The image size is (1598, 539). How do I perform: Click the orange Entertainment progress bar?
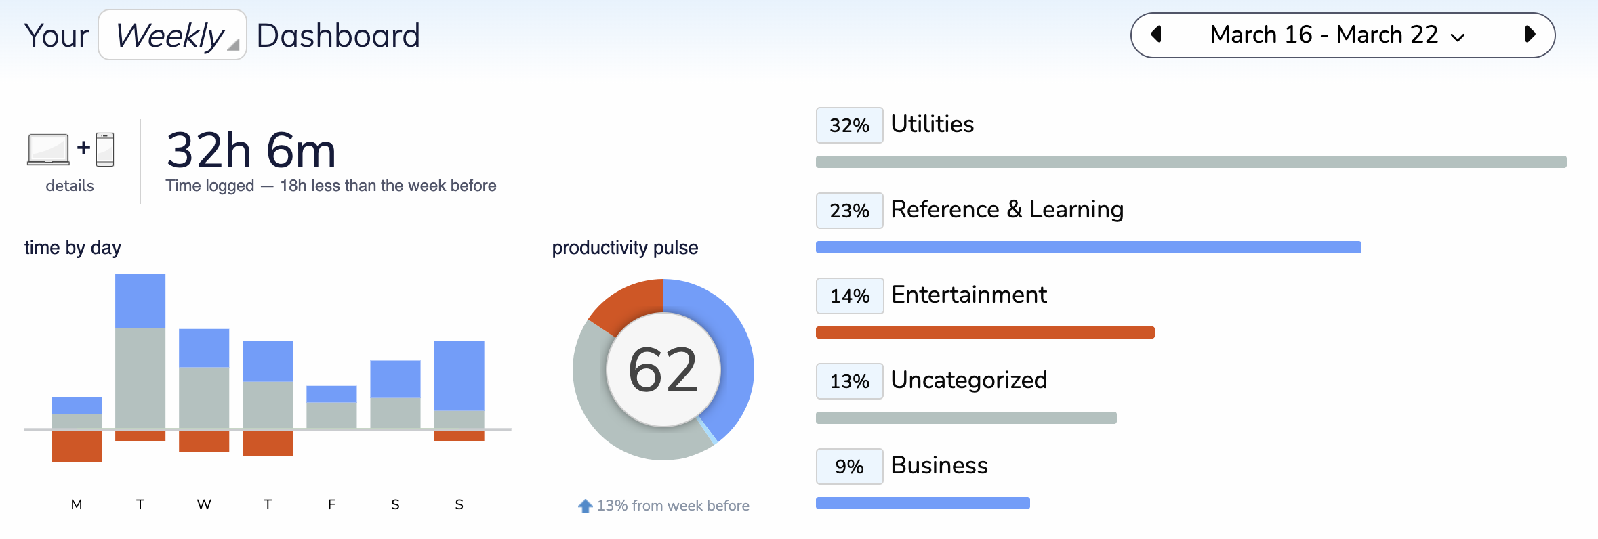click(985, 332)
